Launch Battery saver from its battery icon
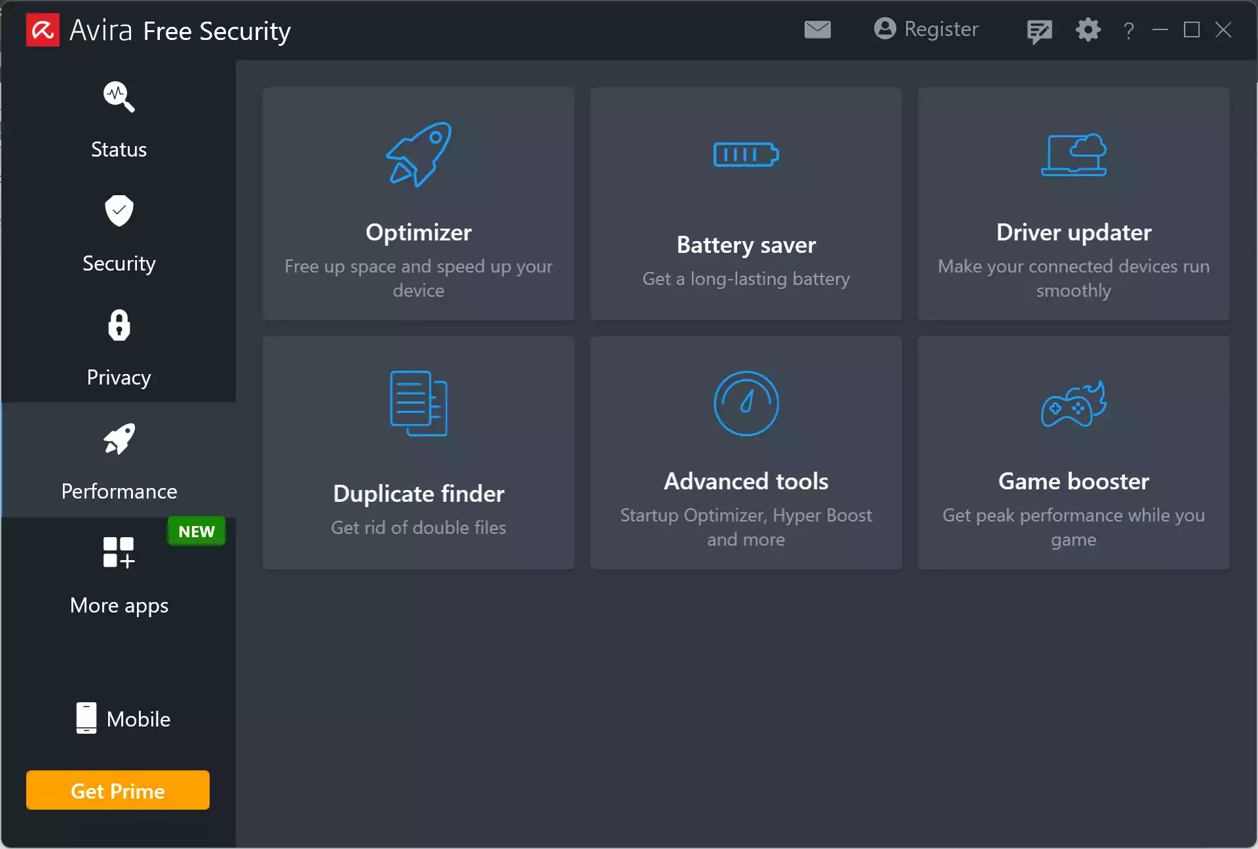The height and width of the screenshot is (849, 1258). click(746, 155)
